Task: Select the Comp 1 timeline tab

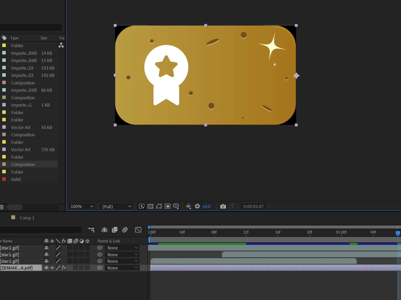Action: coord(27,218)
